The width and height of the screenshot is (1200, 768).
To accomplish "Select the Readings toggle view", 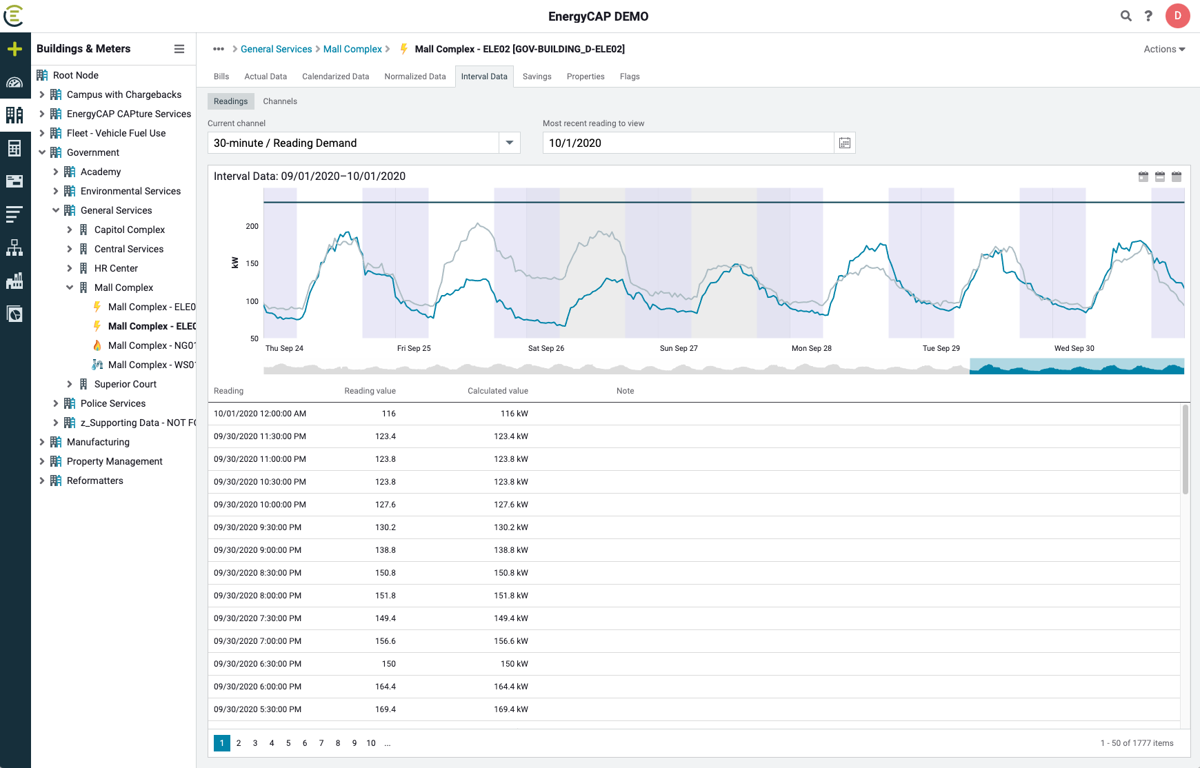I will click(x=230, y=101).
